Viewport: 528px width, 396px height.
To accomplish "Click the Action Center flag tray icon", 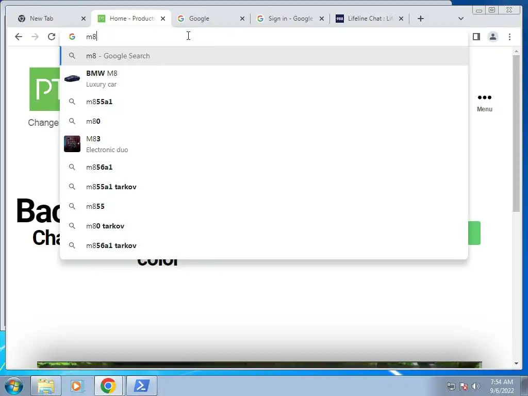I will pyautogui.click(x=464, y=387).
